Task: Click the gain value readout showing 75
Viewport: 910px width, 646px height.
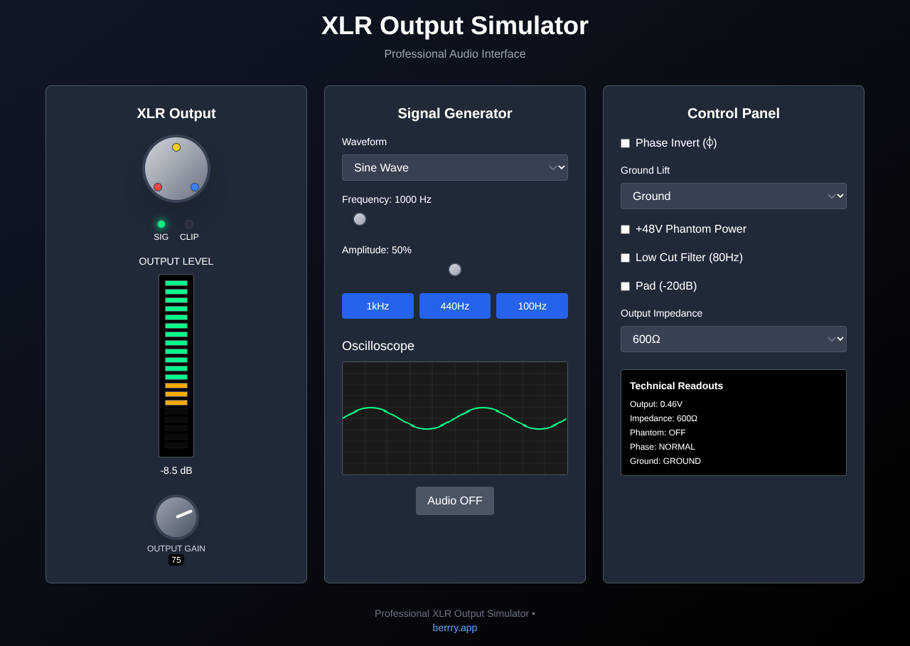Action: point(176,560)
